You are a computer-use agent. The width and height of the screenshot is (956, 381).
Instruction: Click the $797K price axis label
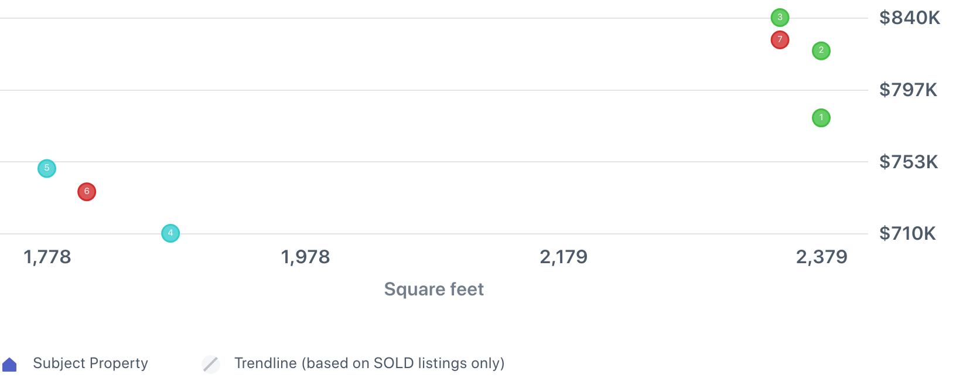tap(908, 90)
